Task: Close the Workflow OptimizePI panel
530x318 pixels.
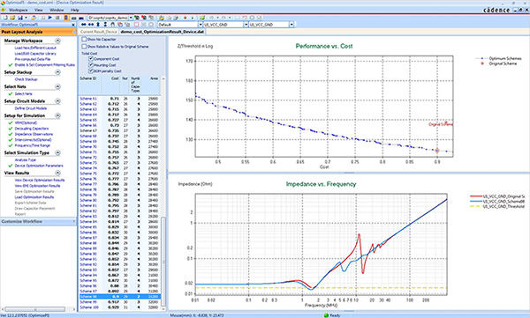Action: [x=73, y=25]
